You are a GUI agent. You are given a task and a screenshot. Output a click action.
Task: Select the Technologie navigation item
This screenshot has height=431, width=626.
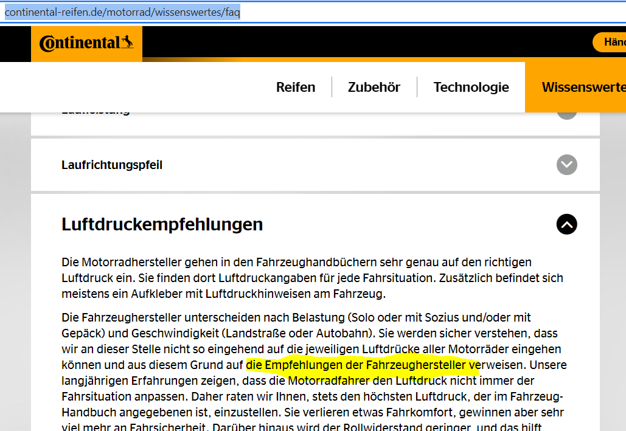[x=471, y=87]
